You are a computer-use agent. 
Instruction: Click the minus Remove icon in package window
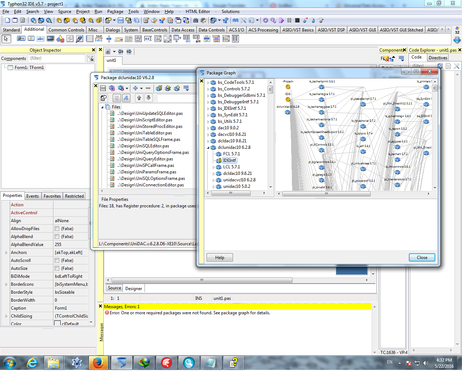(148, 88)
